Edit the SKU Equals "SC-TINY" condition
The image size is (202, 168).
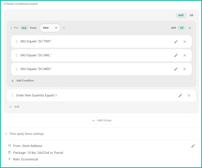(176, 42)
